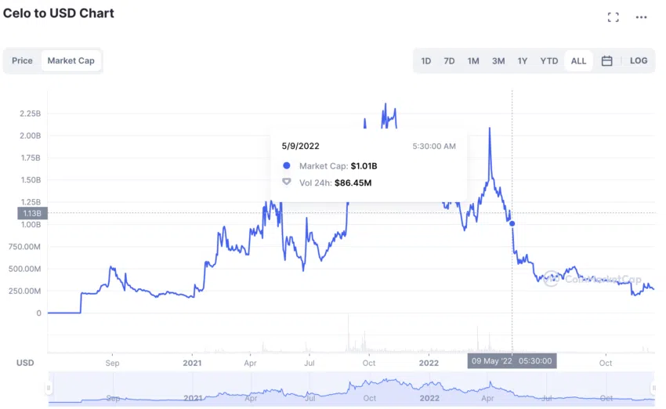This screenshot has height=409, width=666.
Task: Select the Market Cap tab
Action: [71, 61]
